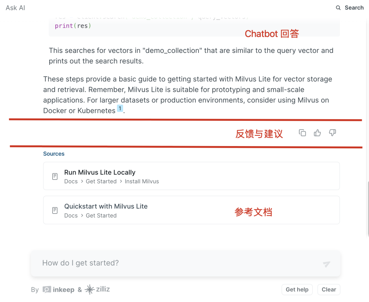Open the inkeep logo link
The image size is (369, 302).
58,289
